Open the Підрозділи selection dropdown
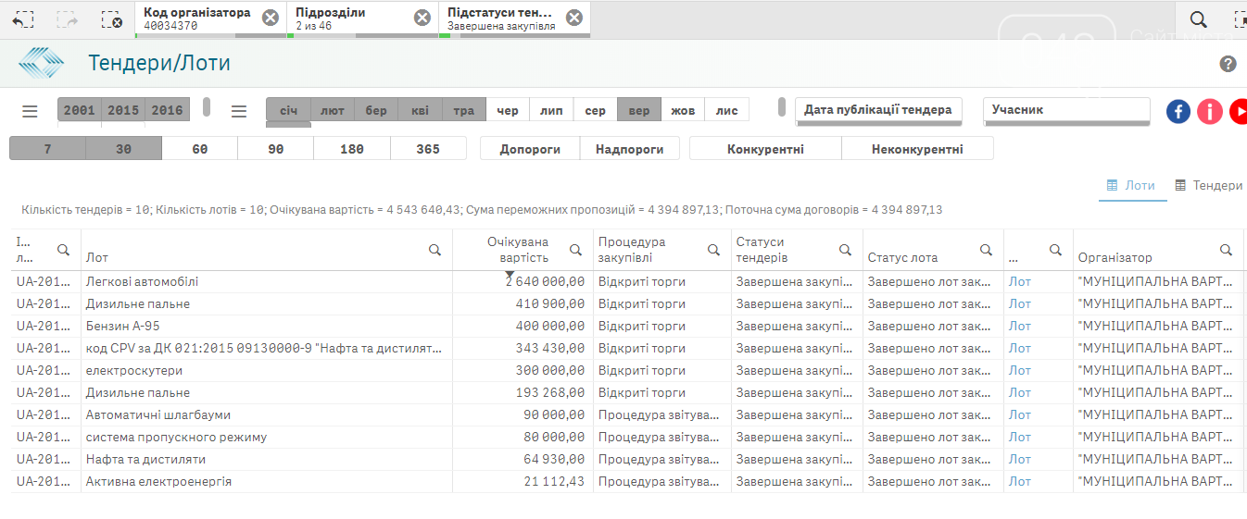 coord(349,19)
